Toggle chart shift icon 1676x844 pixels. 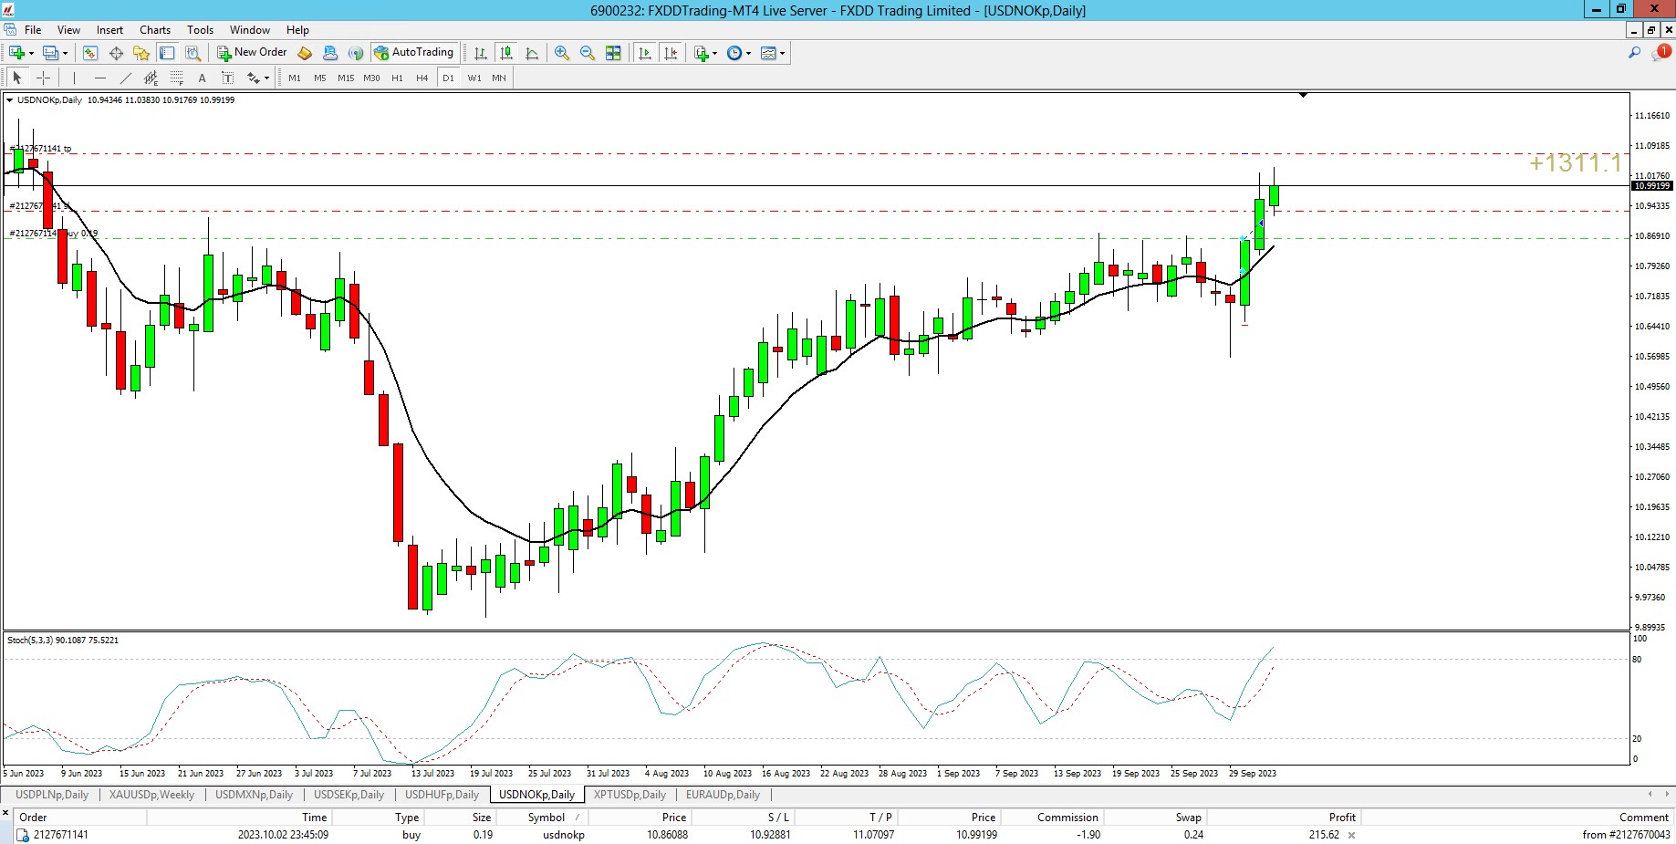coord(671,53)
